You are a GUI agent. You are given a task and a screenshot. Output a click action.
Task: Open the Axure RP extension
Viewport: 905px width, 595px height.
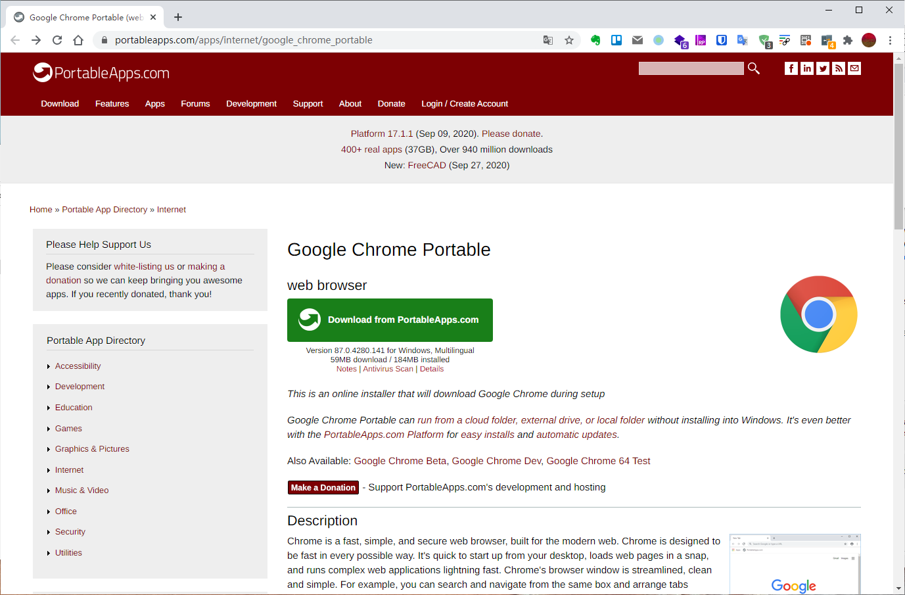[x=701, y=40]
